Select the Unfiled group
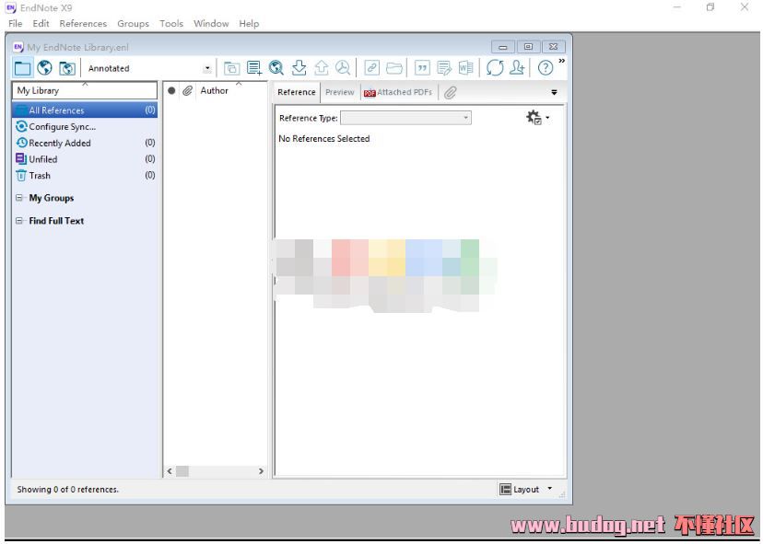763x544 pixels. point(85,159)
